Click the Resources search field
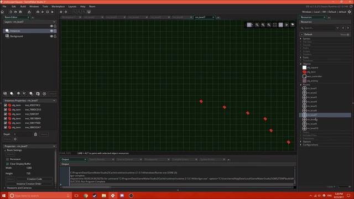Viewport: 354px width, 199px height. click(x=320, y=28)
